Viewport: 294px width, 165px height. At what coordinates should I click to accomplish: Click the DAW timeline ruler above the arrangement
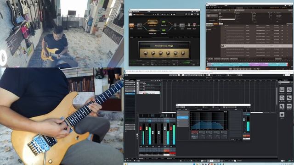(x=219, y=81)
